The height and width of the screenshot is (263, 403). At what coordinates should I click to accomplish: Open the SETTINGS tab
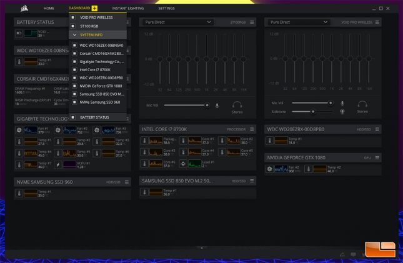167,9
